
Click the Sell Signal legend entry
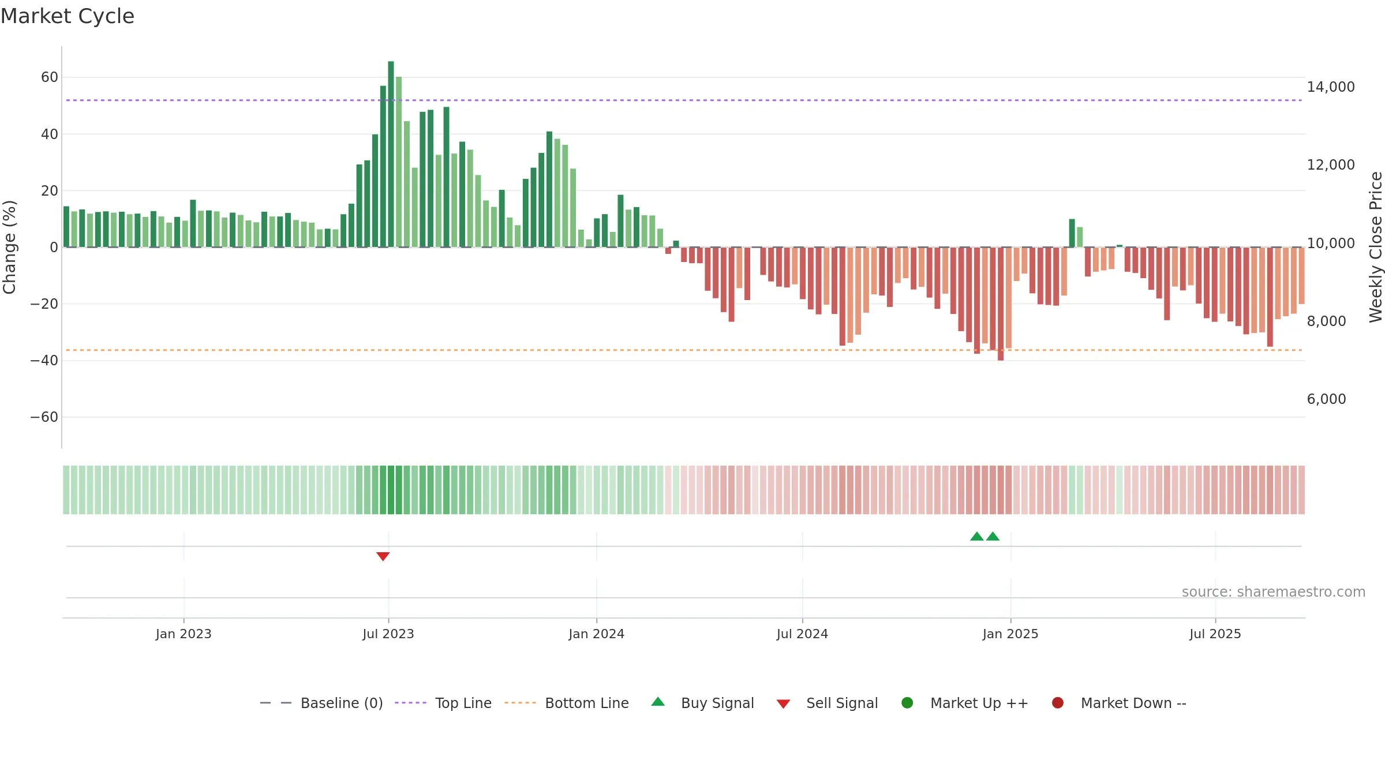tap(827, 703)
